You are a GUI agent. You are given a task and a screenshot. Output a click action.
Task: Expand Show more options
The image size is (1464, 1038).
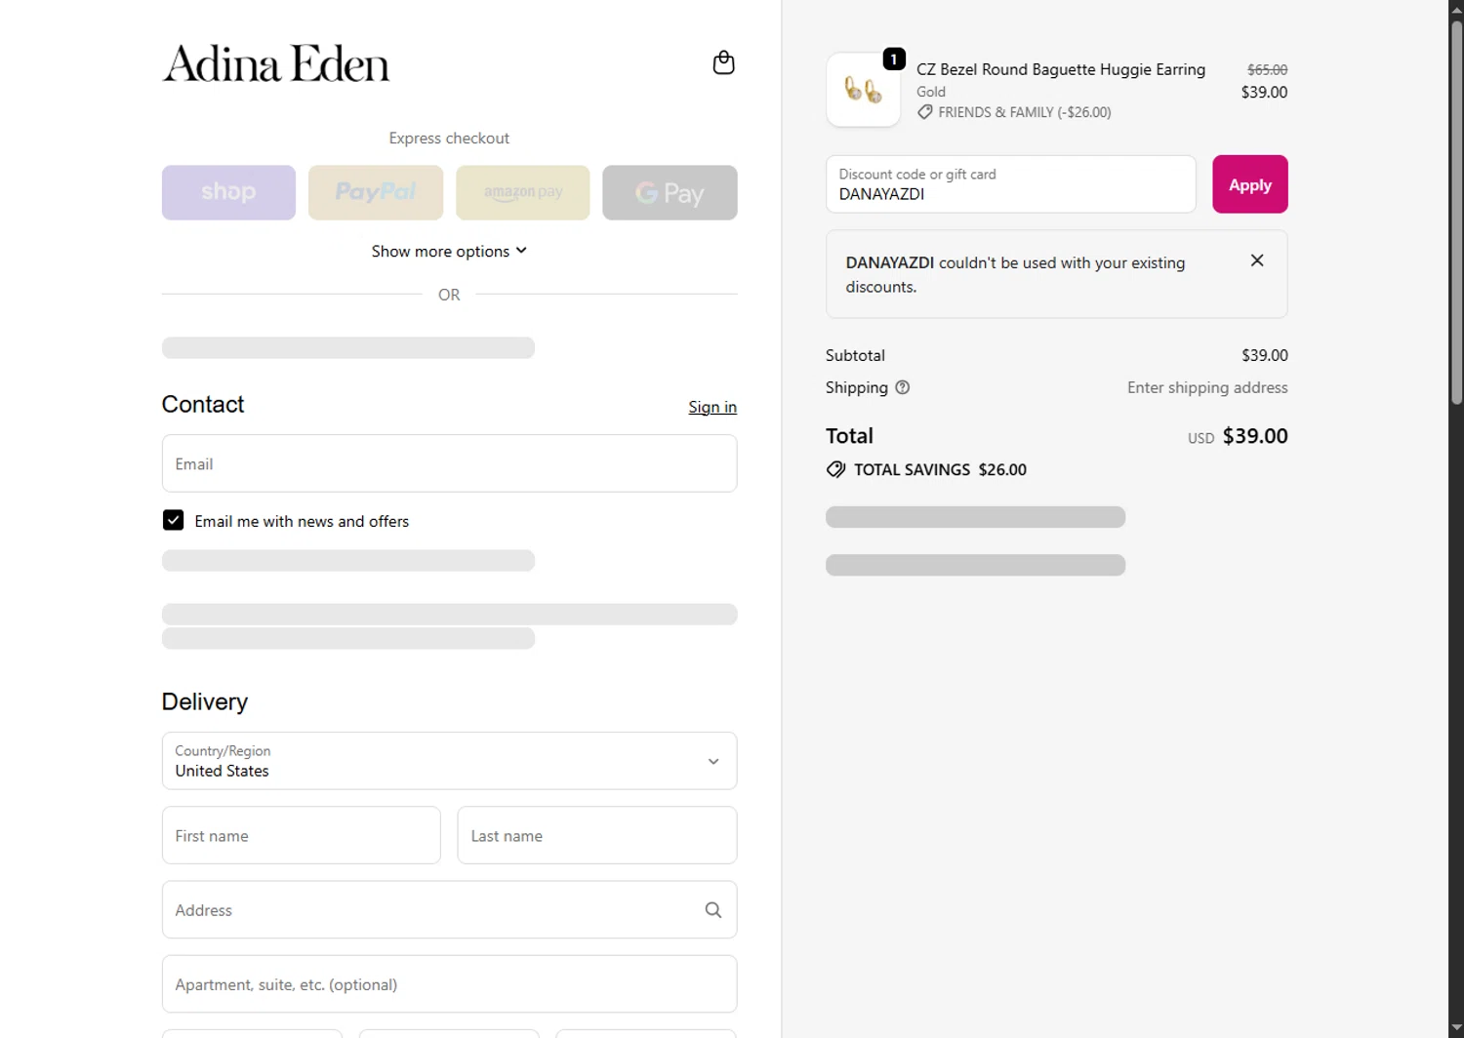click(449, 251)
